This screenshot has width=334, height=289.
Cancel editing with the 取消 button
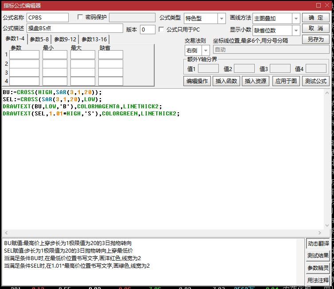click(x=316, y=28)
